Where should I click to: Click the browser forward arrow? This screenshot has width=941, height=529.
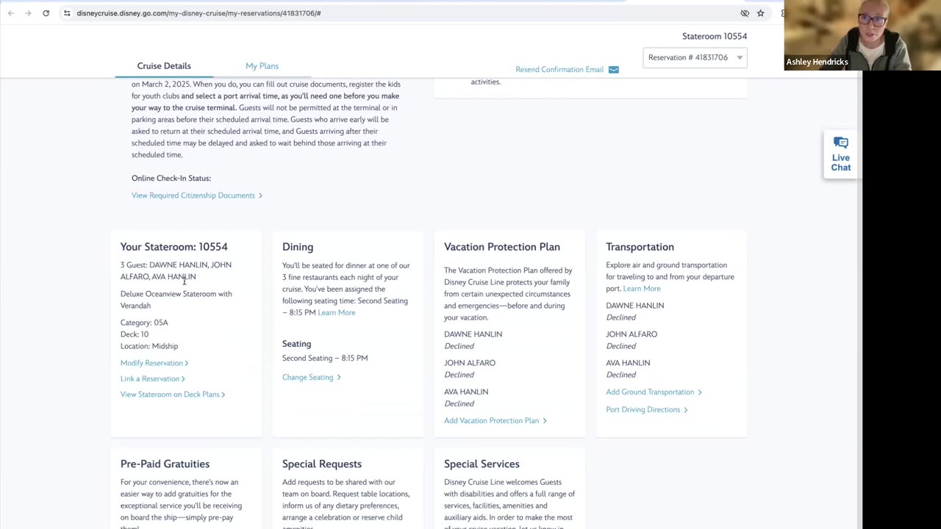28,13
